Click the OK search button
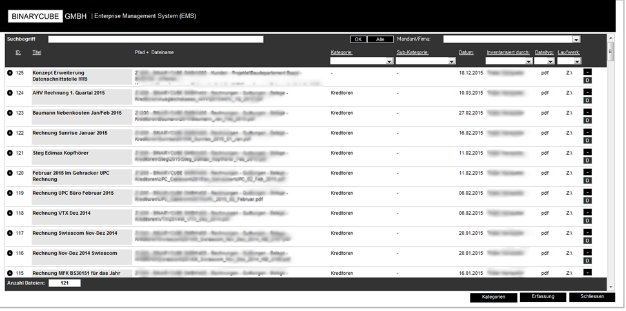 click(358, 39)
